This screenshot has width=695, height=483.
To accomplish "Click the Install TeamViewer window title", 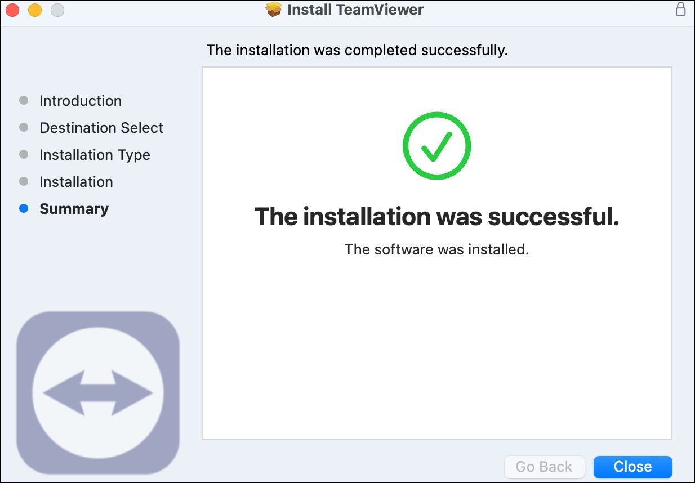I will pos(355,10).
